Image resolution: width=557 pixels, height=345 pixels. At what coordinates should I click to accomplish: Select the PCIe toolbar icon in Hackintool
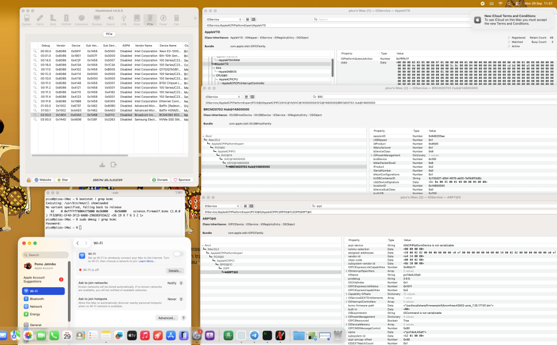[150, 20]
